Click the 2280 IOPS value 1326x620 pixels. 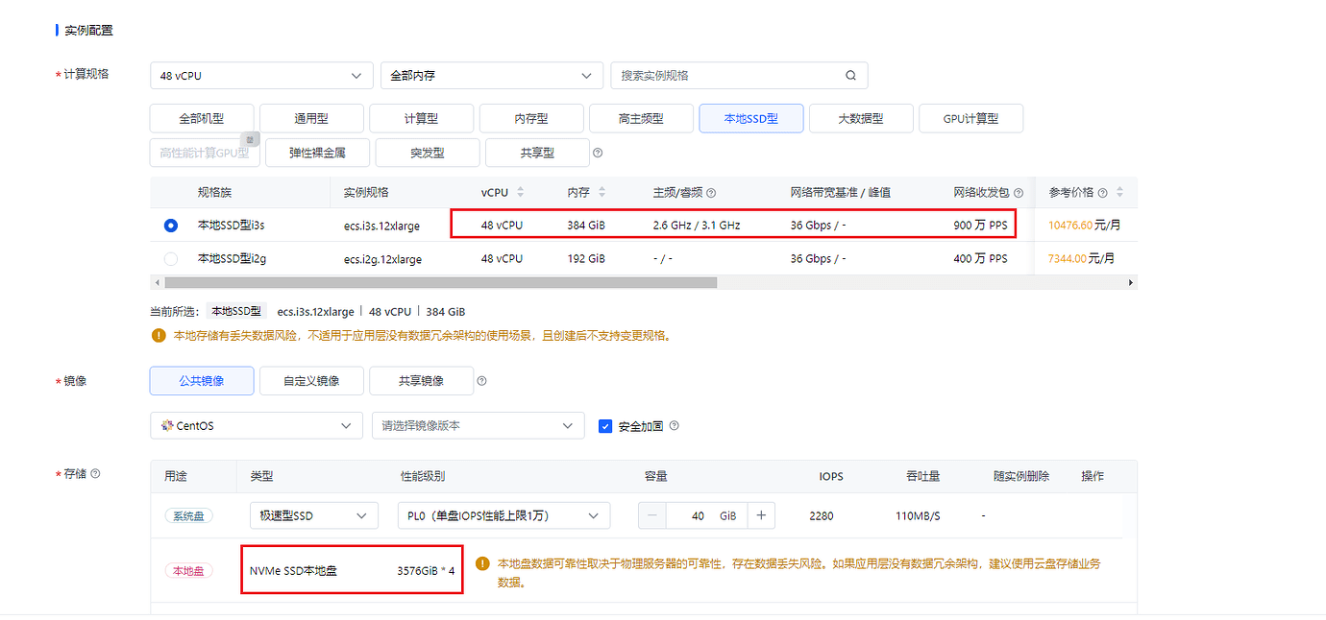pyautogui.click(x=822, y=516)
